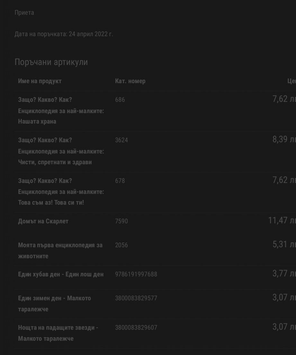Click the 'Нашата храна' encyclopedia product name
296x355 pixels.
click(61, 110)
